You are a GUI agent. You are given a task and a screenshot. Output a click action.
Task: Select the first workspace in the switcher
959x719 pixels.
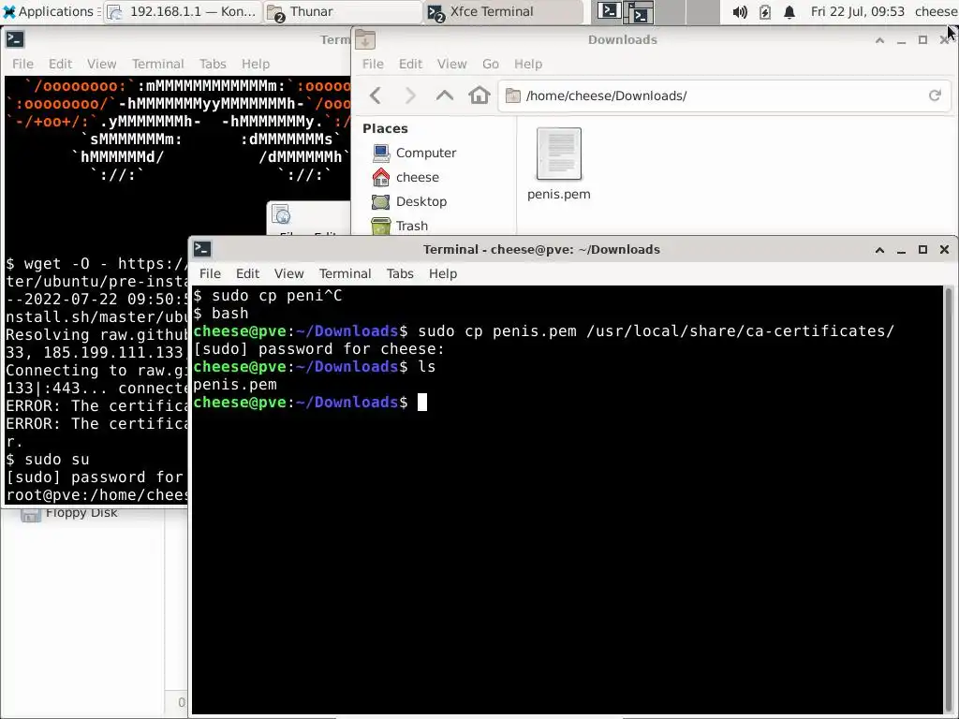coord(608,11)
